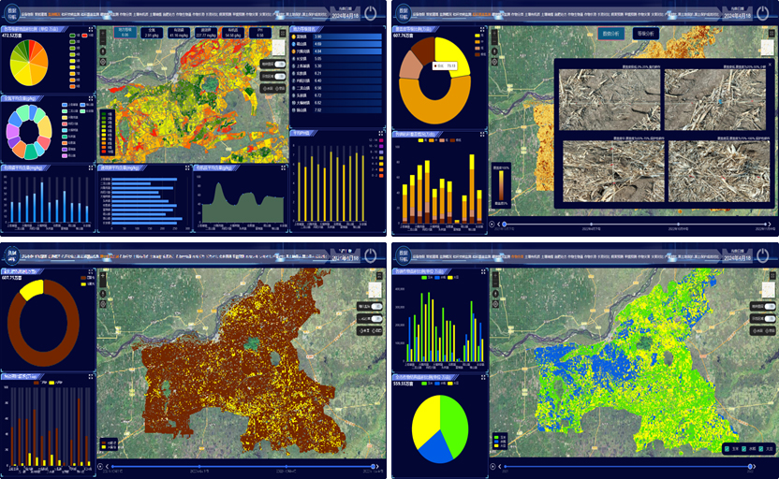Toggle second switch on crop map dashboard
The width and height of the screenshot is (779, 479).
(770, 318)
